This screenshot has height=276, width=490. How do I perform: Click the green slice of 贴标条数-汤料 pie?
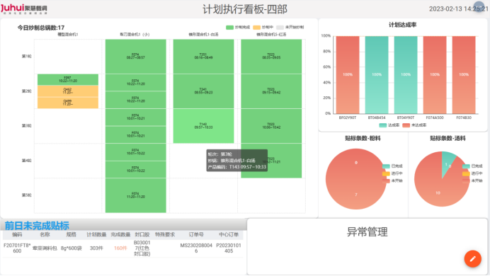[448, 159]
